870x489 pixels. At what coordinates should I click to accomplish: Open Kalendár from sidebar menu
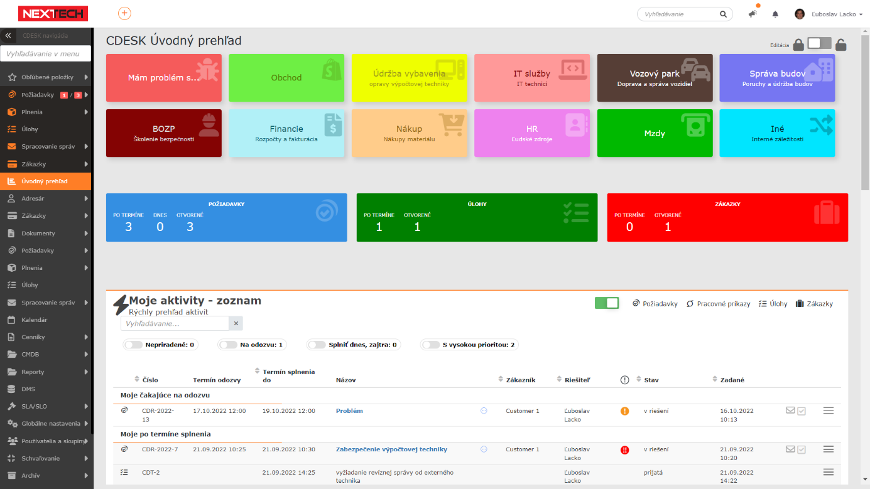[35, 320]
